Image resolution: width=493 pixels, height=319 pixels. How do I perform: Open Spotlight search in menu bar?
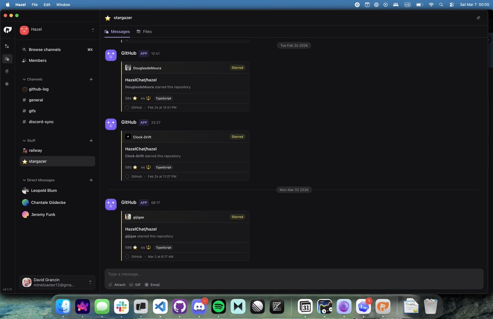tap(441, 5)
